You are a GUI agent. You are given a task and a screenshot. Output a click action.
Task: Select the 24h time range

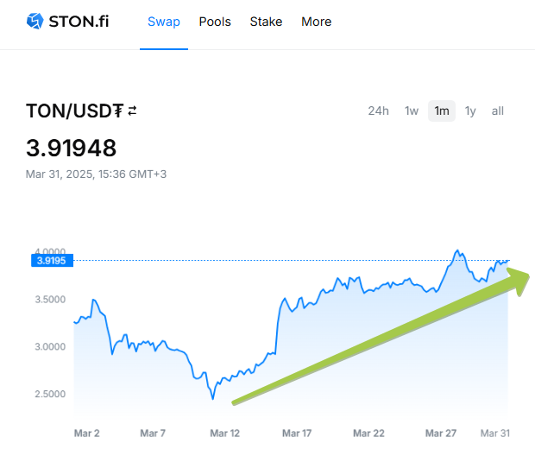pos(378,111)
